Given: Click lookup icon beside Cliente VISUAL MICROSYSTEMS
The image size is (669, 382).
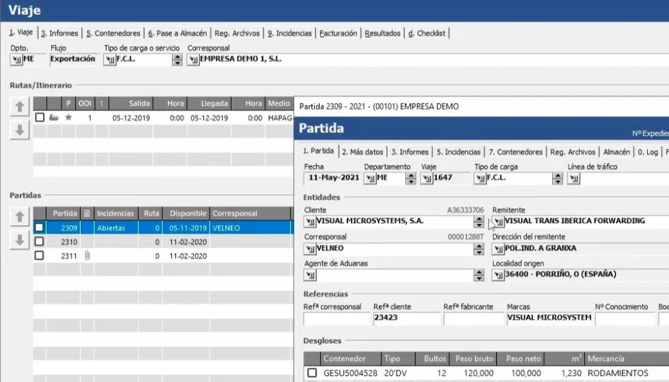Looking at the screenshot, I should [x=310, y=221].
